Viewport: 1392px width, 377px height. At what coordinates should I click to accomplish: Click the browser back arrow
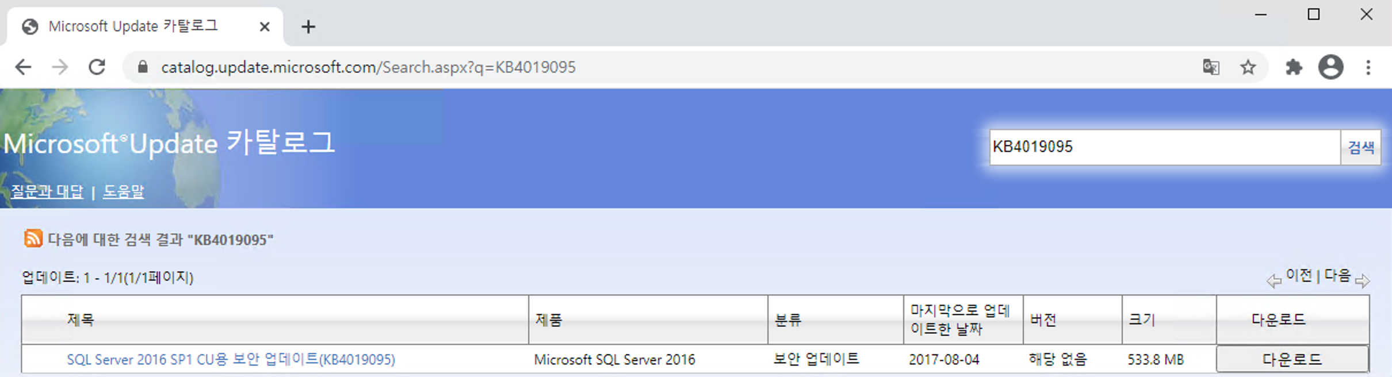23,67
